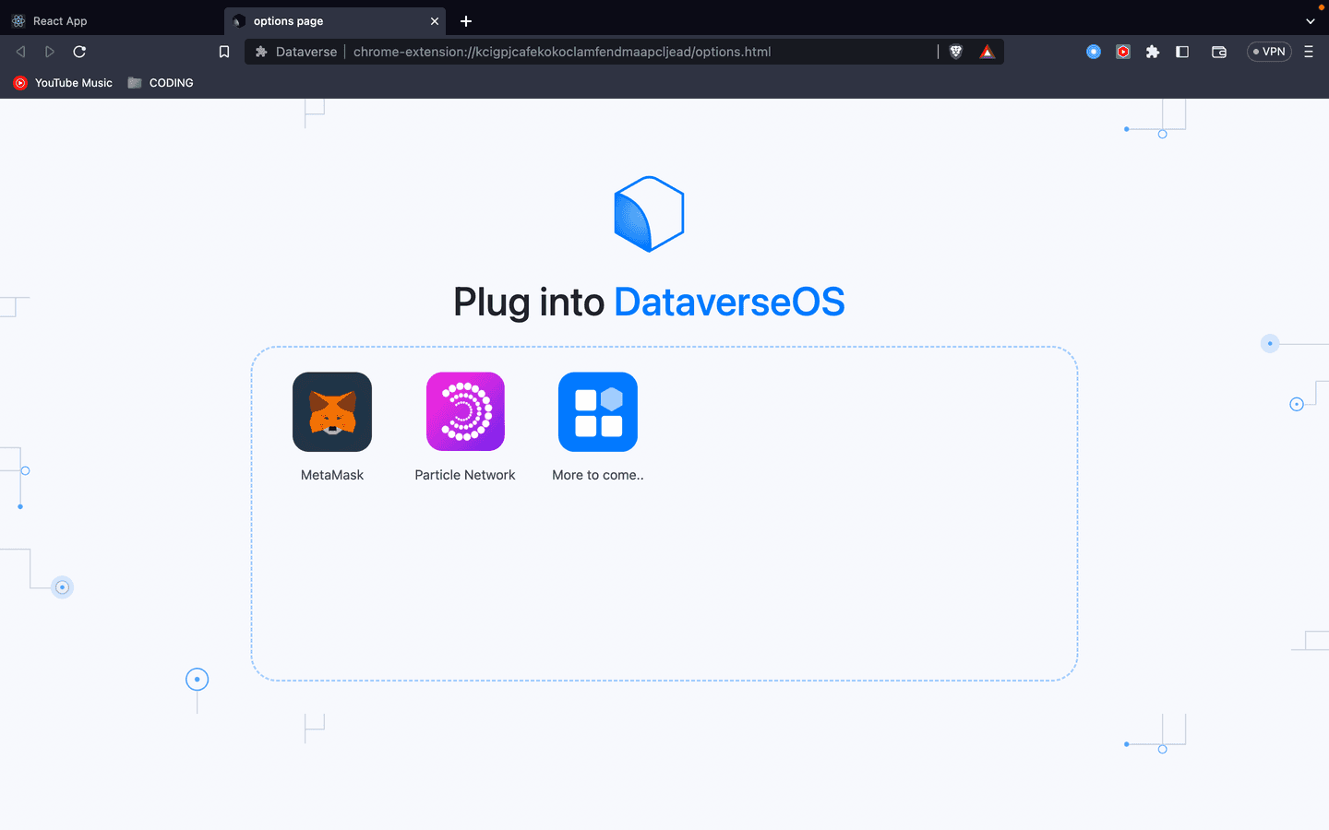This screenshot has height=830, width=1329.
Task: Open the red YouTube extension icon in toolbar
Action: [x=1123, y=52]
